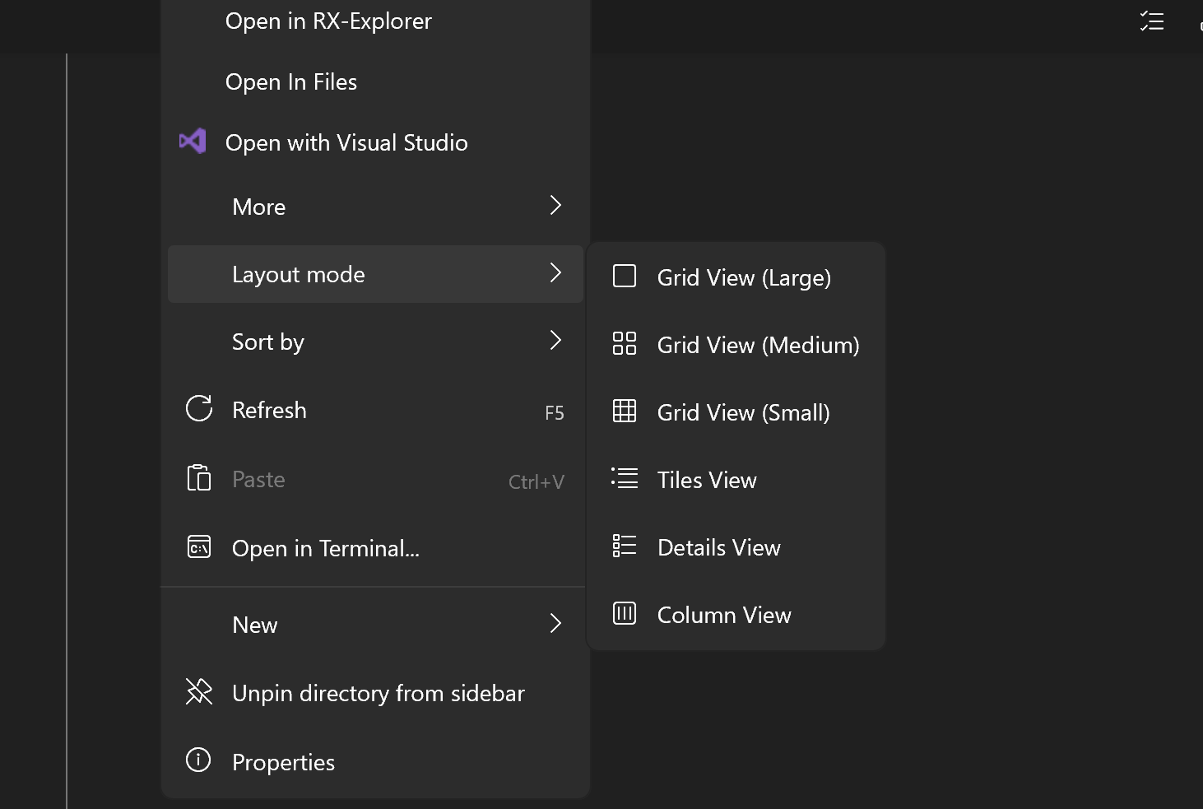Pick the Column View layout option

coord(724,615)
